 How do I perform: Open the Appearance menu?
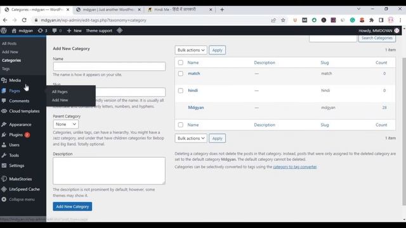[20, 125]
